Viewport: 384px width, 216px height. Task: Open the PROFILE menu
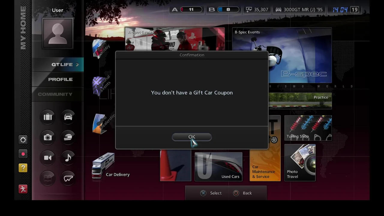pos(58,79)
